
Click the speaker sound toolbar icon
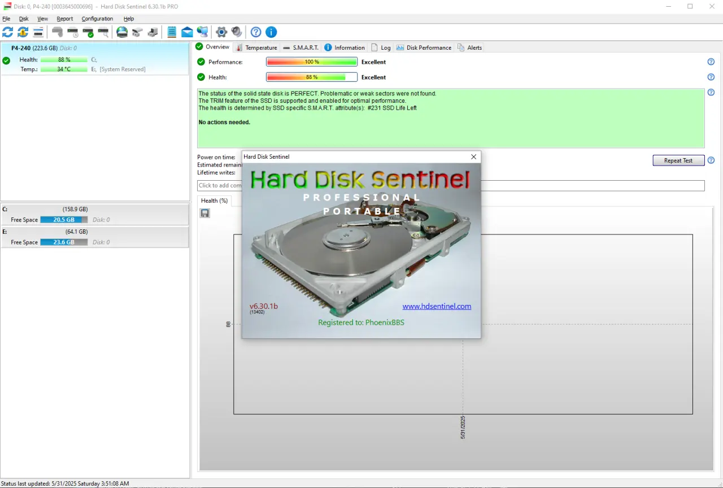click(x=237, y=32)
